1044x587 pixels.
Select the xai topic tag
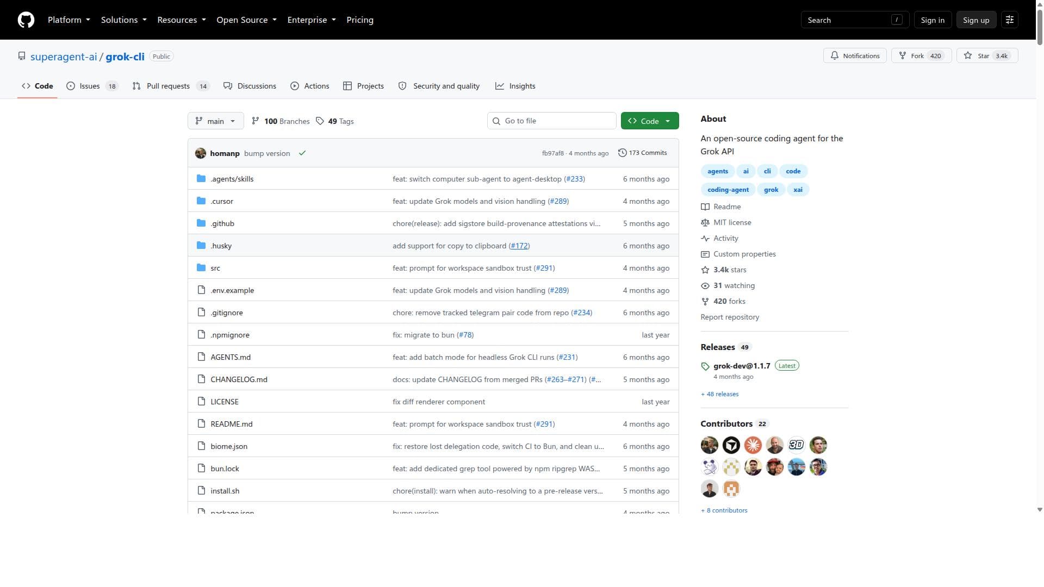tap(798, 190)
